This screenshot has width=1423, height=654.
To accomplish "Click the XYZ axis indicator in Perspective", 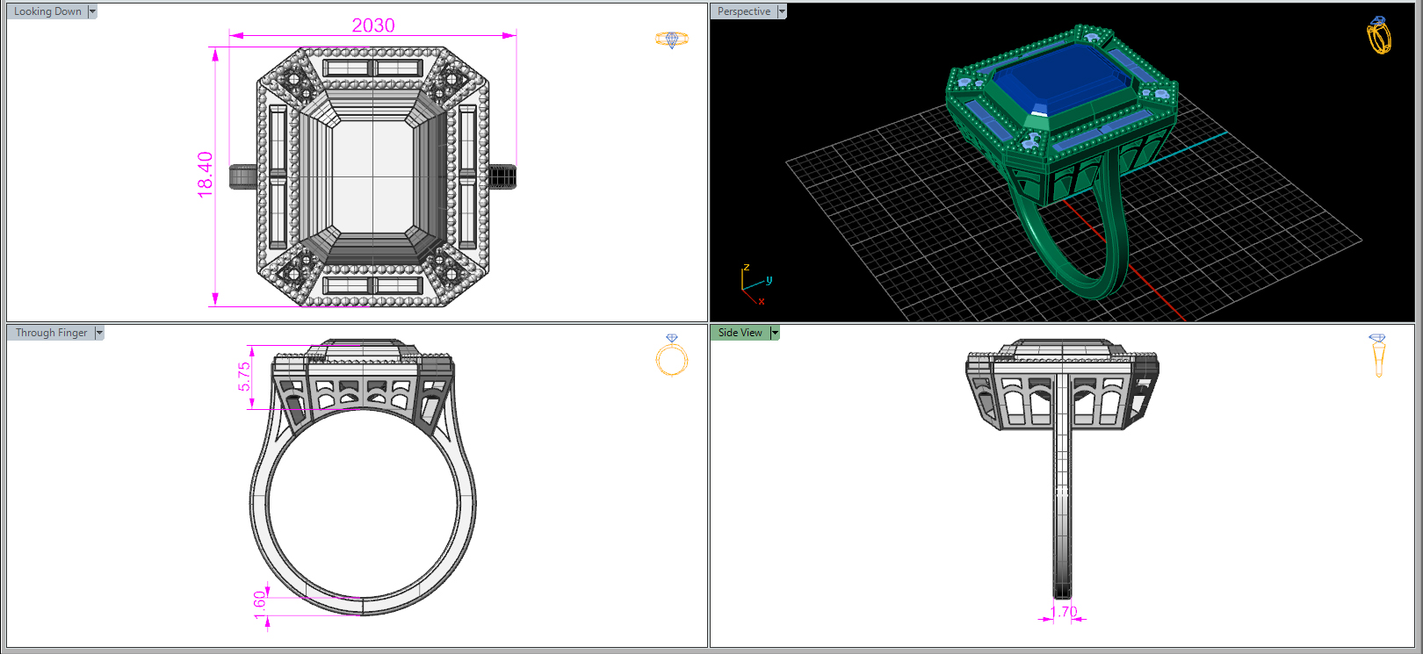I will 755,284.
